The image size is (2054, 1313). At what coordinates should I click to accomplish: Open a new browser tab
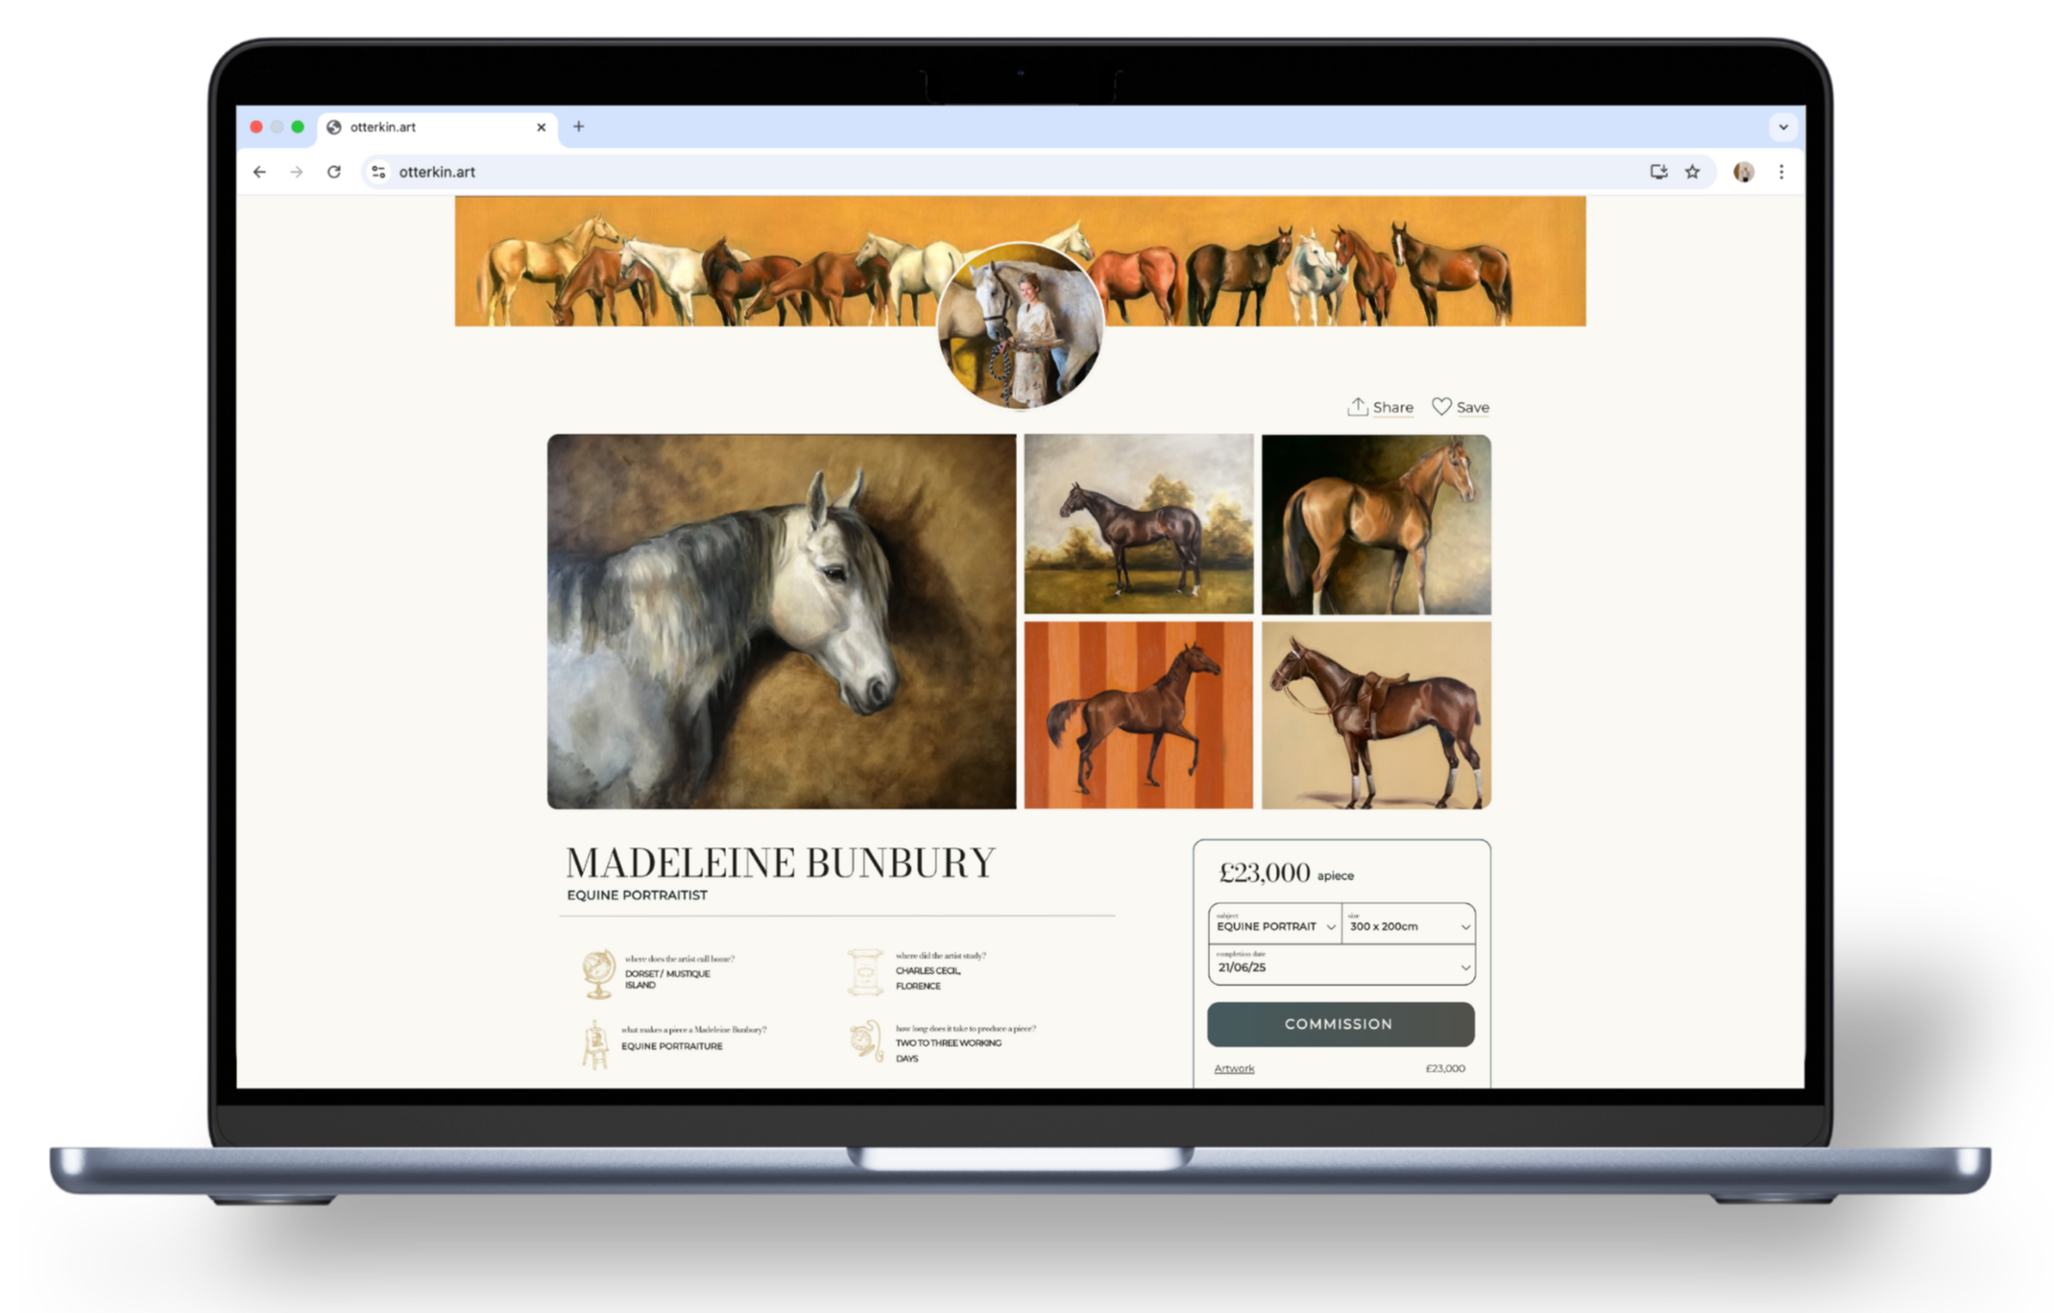coord(578,127)
